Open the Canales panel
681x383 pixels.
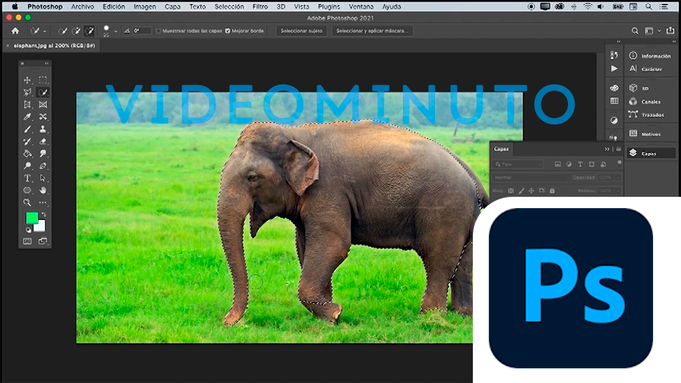650,102
